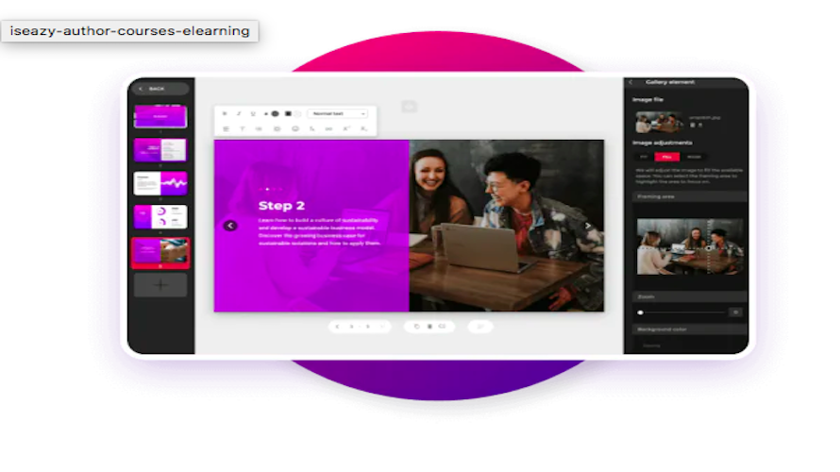840x472 pixels.
Task: Insert a link with the chain icon
Action: click(x=329, y=128)
